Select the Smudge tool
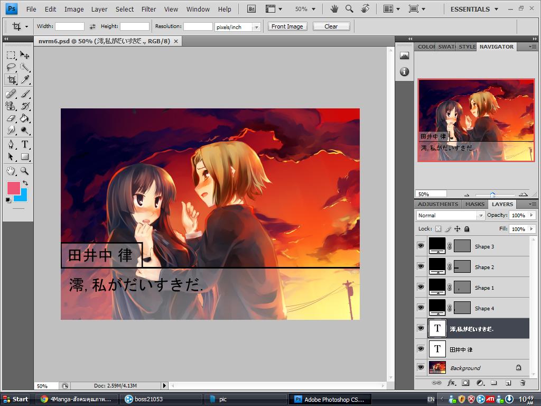The image size is (541, 406). point(11,130)
